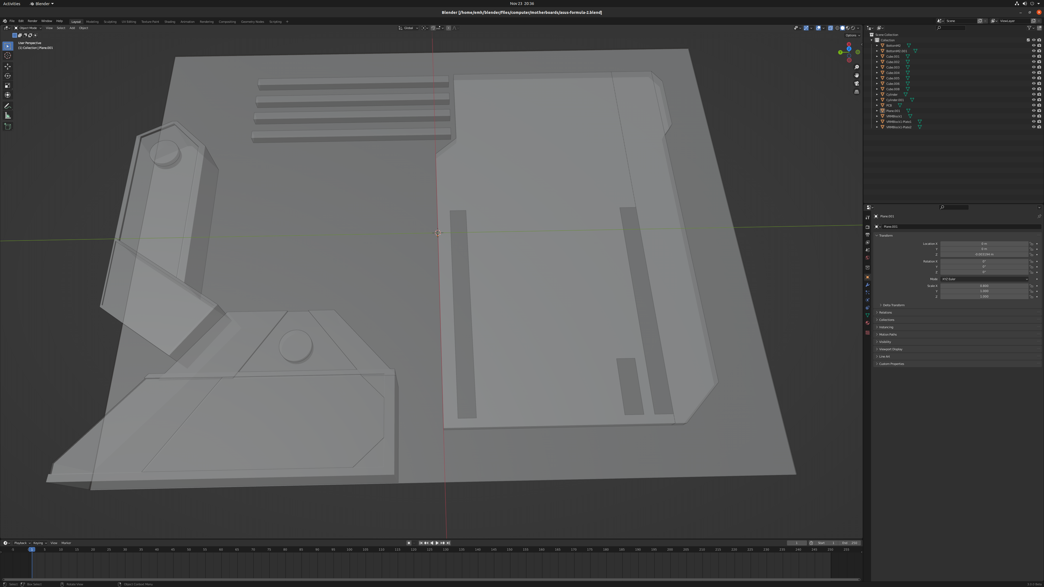Image resolution: width=1044 pixels, height=587 pixels.
Task: Toggle snapping magnet in header
Action: [433, 28]
